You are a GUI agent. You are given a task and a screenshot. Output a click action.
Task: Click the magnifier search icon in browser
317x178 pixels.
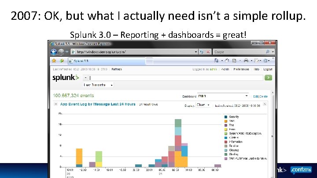268,52
